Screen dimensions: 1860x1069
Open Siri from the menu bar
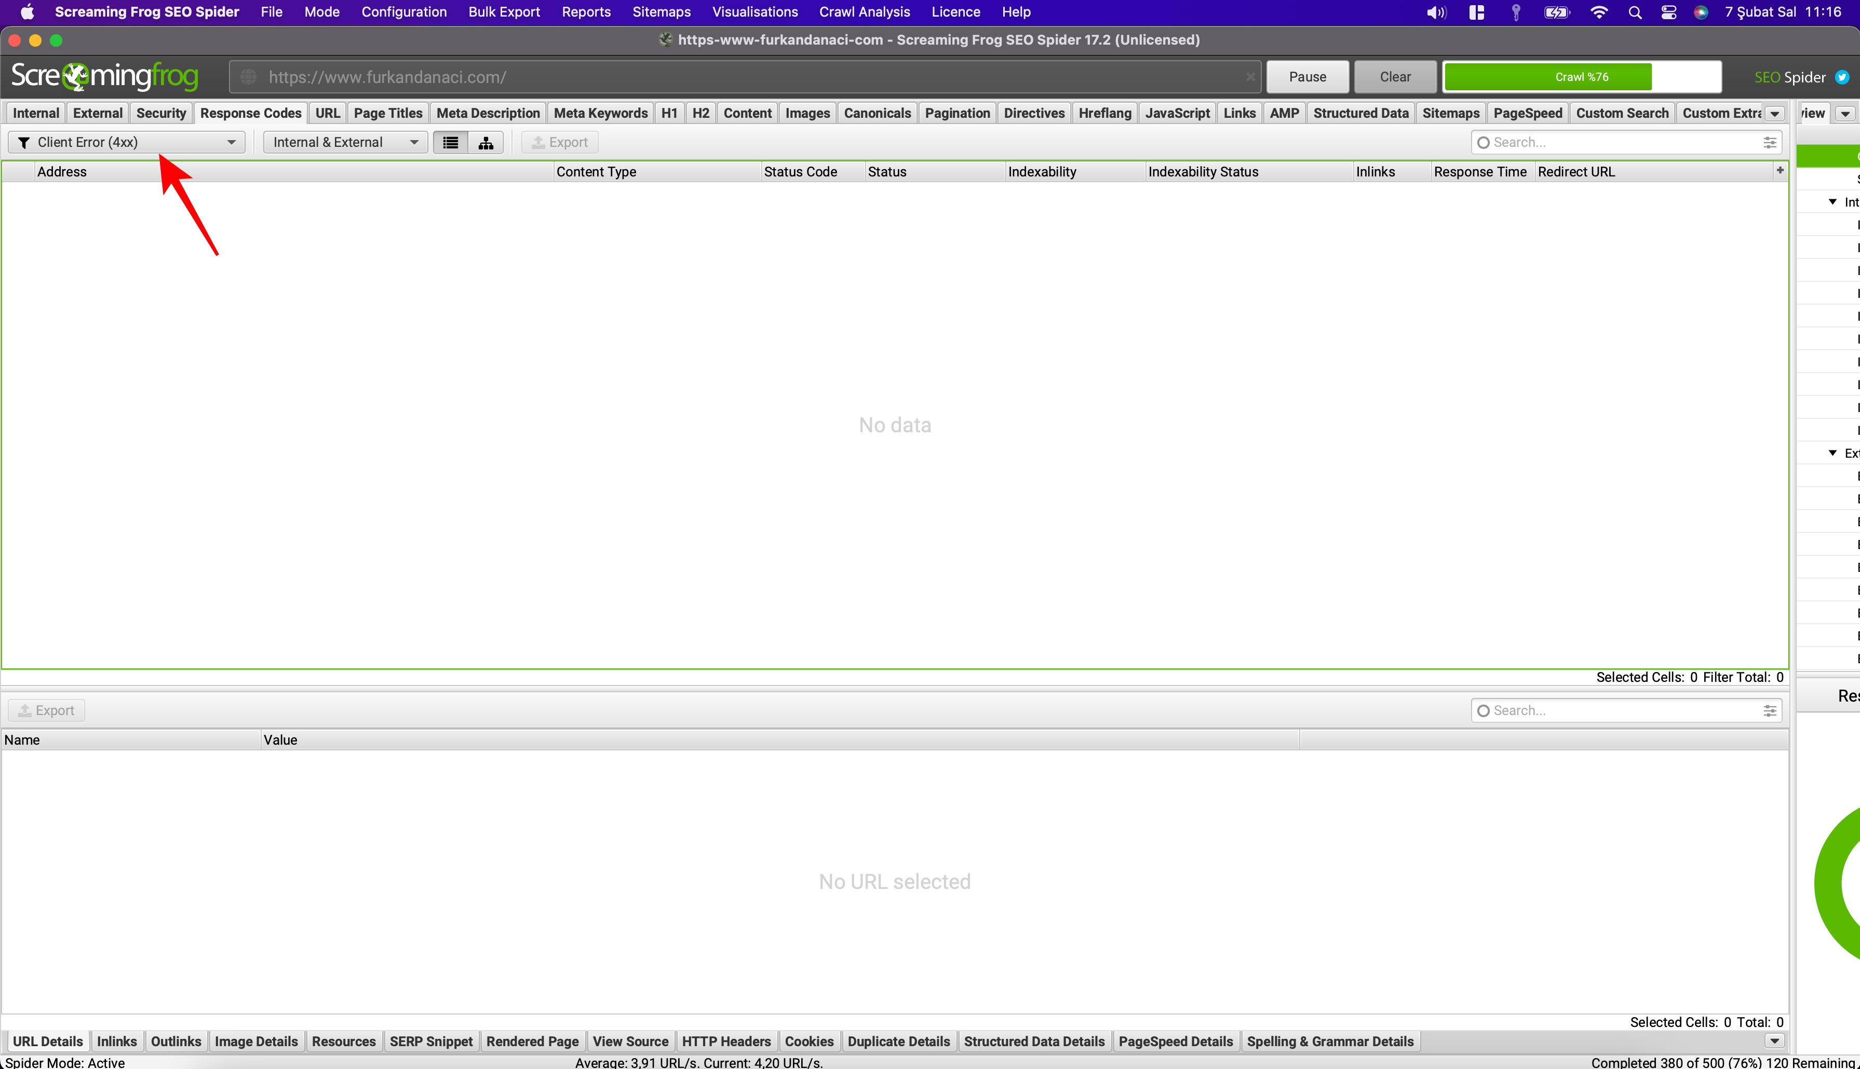1701,12
